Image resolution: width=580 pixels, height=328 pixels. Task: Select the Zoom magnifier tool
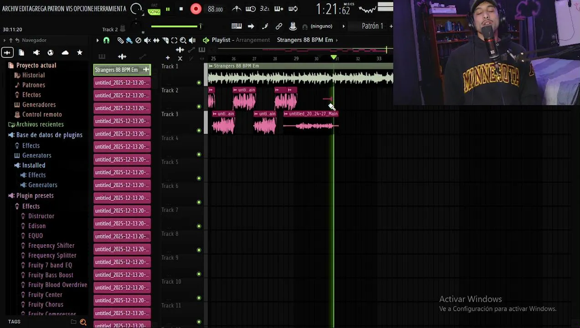tap(183, 40)
